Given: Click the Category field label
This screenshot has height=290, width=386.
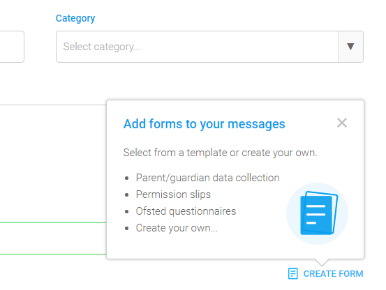Looking at the screenshot, I should (x=75, y=18).
